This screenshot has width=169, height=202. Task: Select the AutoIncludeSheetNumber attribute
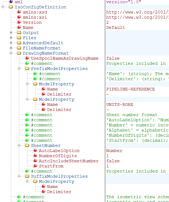coord(69,161)
